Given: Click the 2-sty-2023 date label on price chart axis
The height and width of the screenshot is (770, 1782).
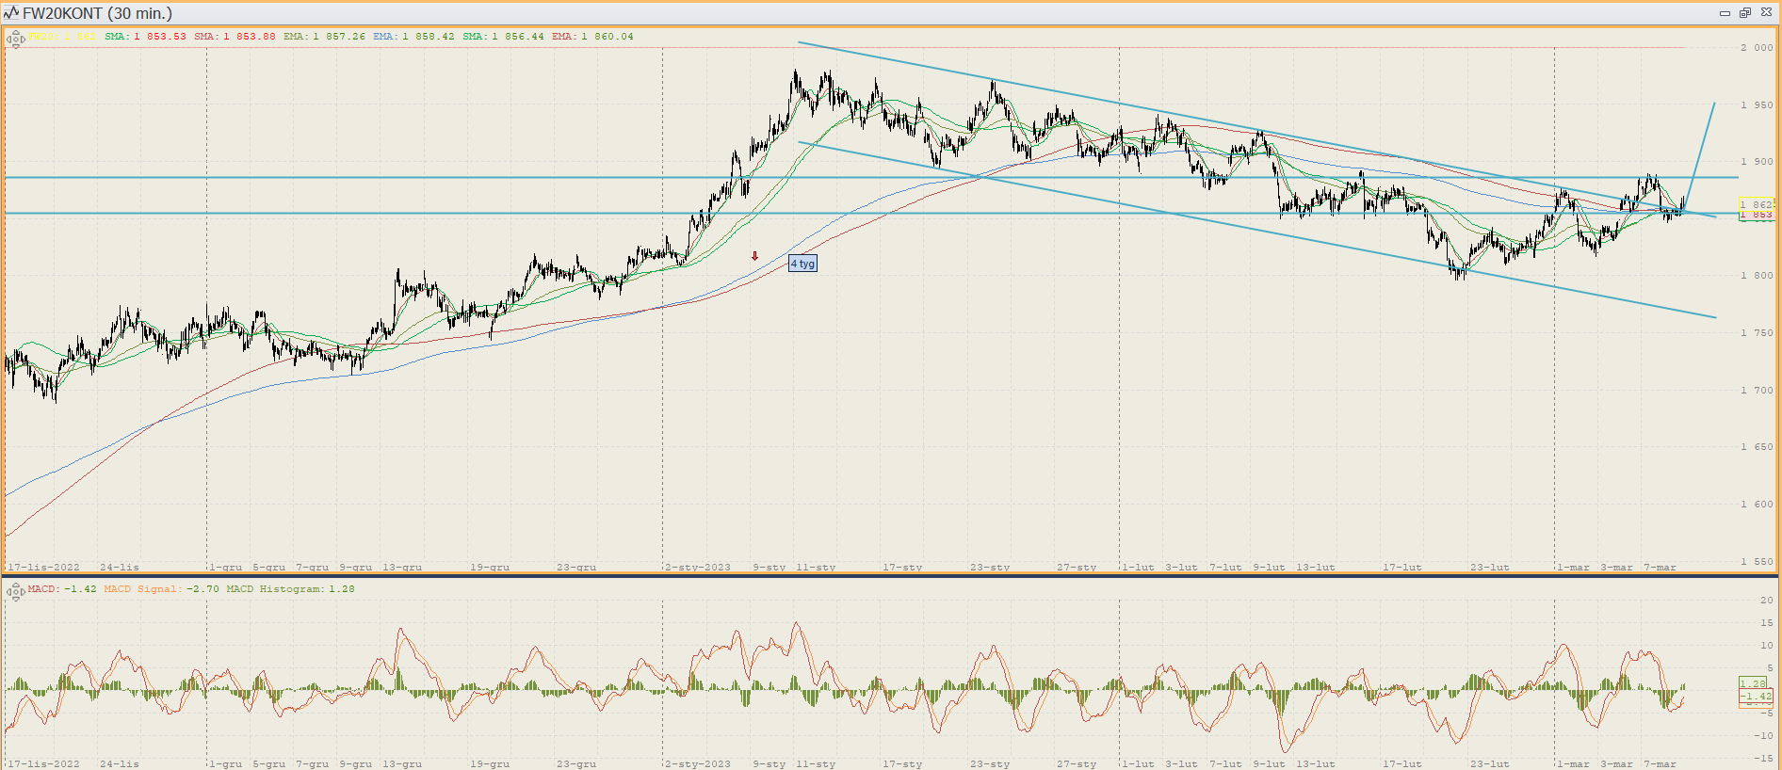Looking at the screenshot, I should (x=698, y=568).
